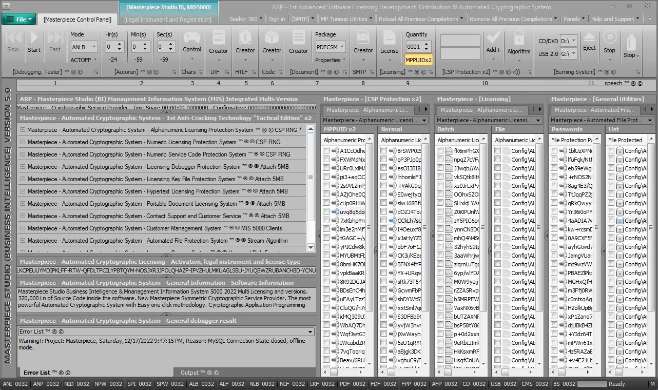Click the MPPUIDx2 button
Image resolution: width=658 pixels, height=390 pixels.
pyautogui.click(x=419, y=60)
